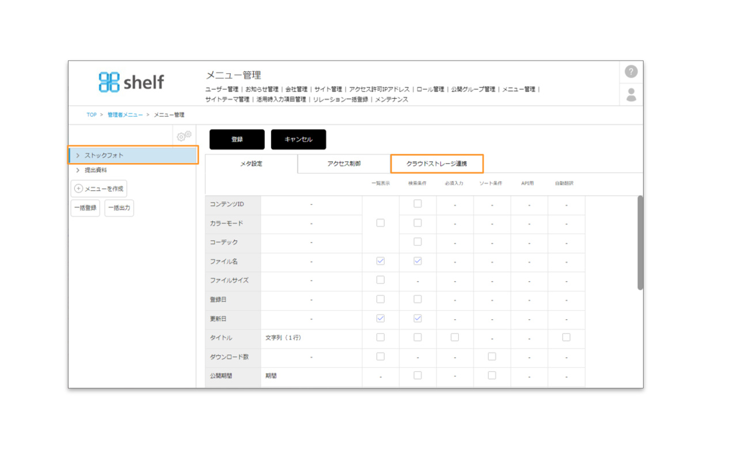Expand the ストックフォト chevron

tap(77, 156)
